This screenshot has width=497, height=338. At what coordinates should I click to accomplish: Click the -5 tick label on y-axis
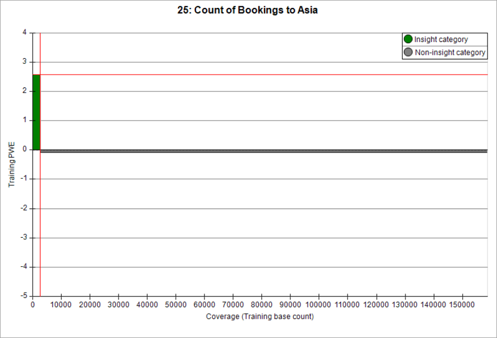(x=24, y=295)
